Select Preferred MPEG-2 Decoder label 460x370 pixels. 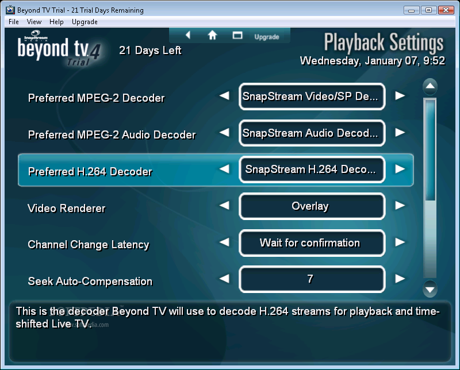pyautogui.click(x=96, y=98)
